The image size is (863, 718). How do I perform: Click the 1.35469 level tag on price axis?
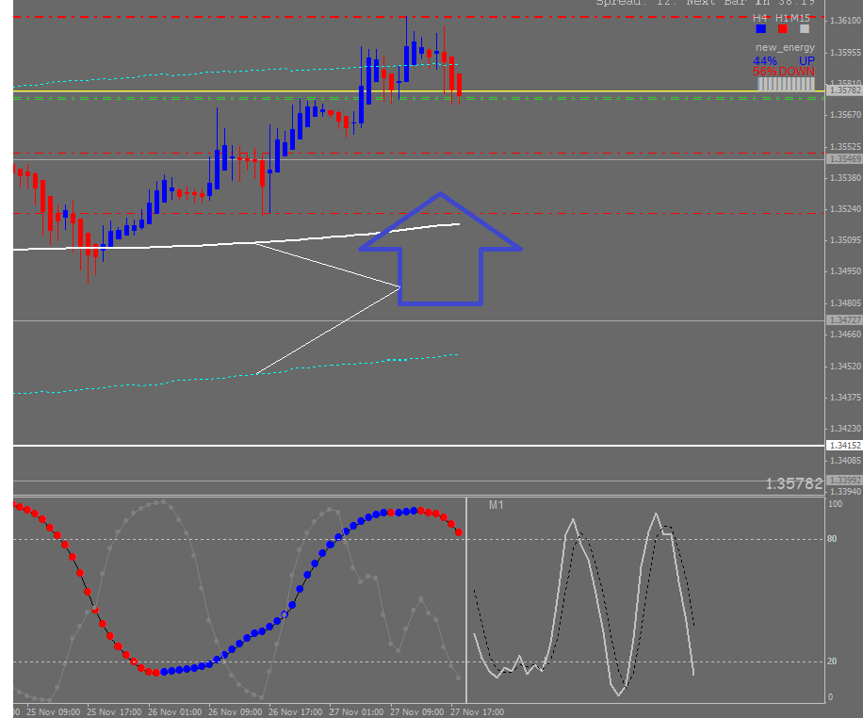point(844,158)
